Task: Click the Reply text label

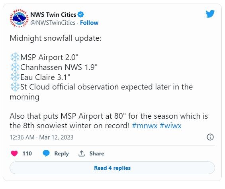Action: [61, 153]
